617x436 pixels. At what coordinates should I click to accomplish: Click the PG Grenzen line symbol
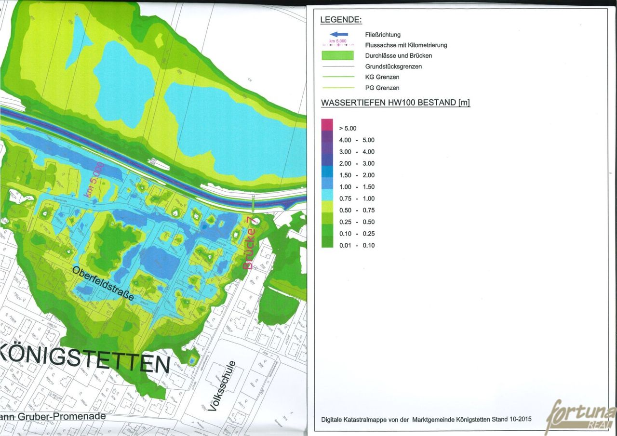pyautogui.click(x=337, y=88)
